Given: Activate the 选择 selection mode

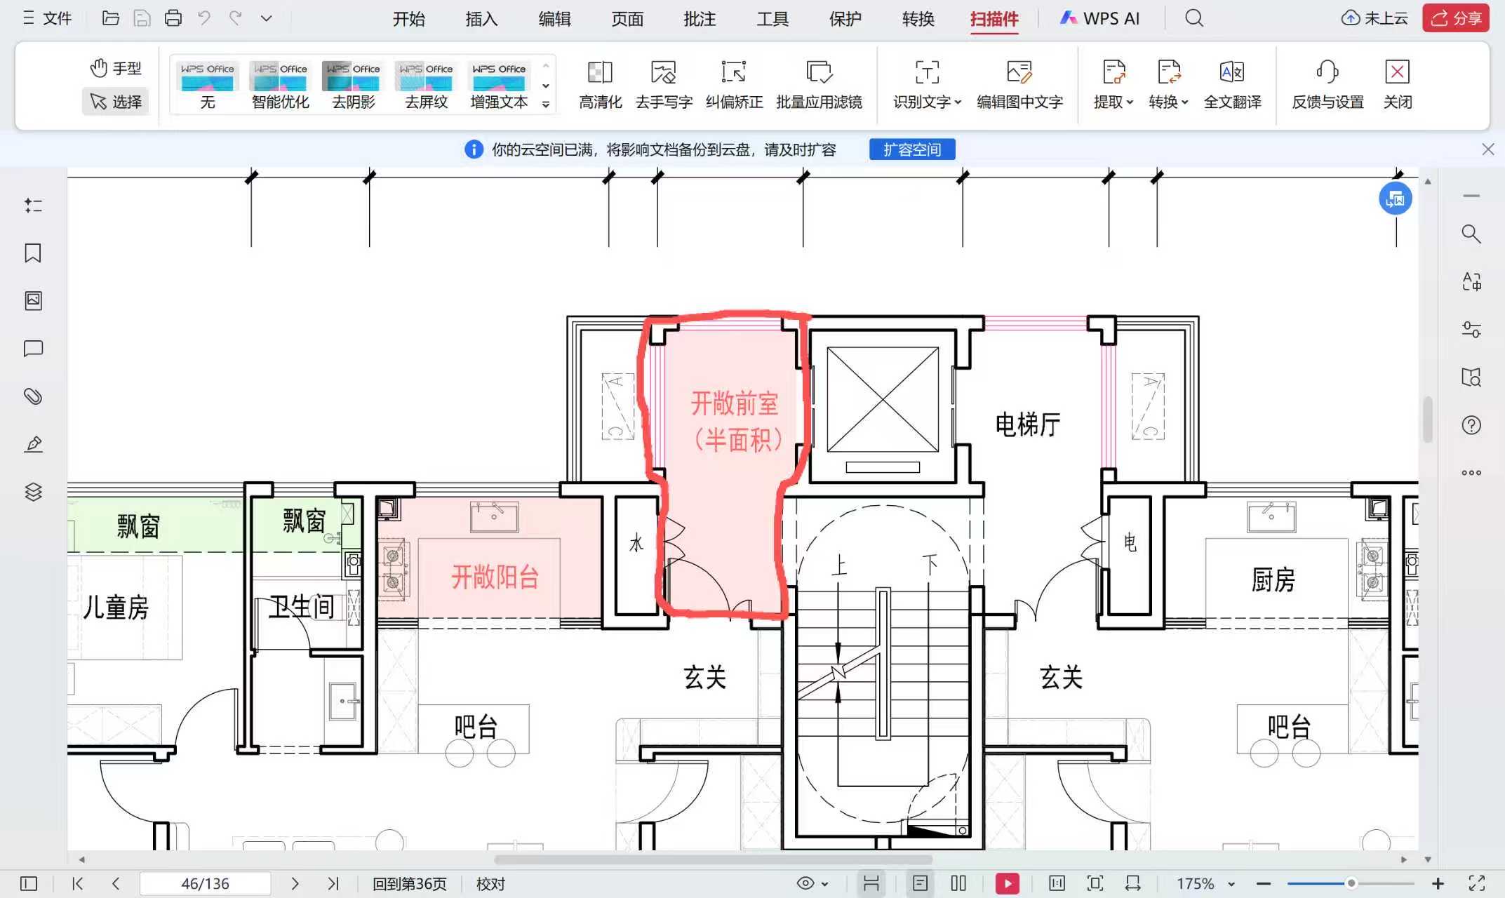Looking at the screenshot, I should click(116, 102).
